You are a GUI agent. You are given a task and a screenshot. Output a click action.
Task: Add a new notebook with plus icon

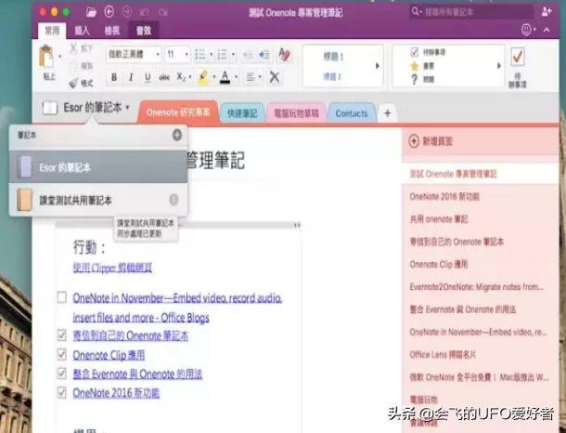pyautogui.click(x=177, y=135)
